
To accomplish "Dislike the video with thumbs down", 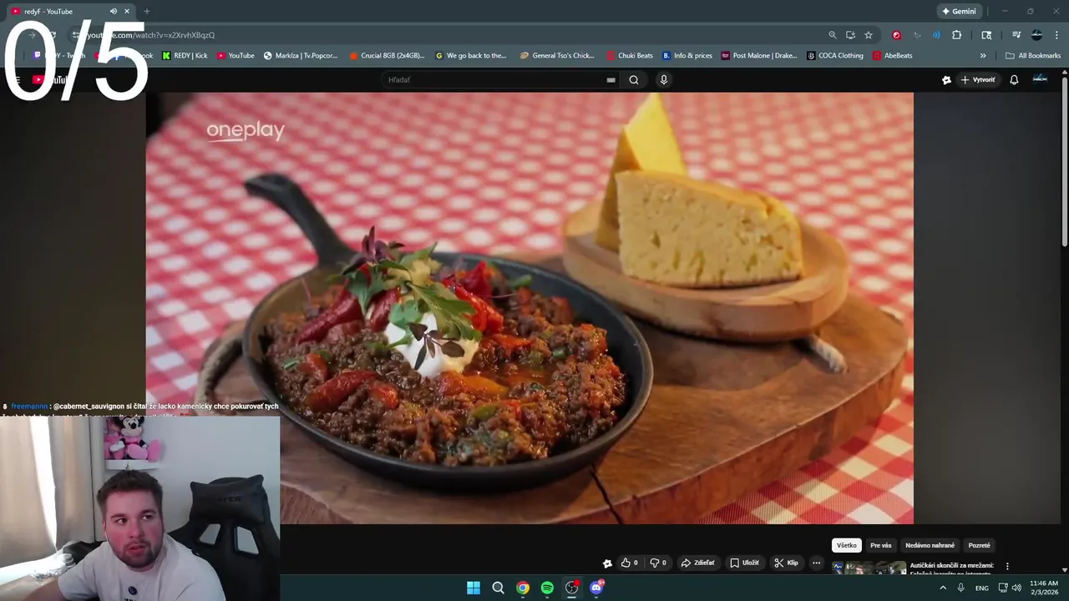I will click(x=658, y=563).
